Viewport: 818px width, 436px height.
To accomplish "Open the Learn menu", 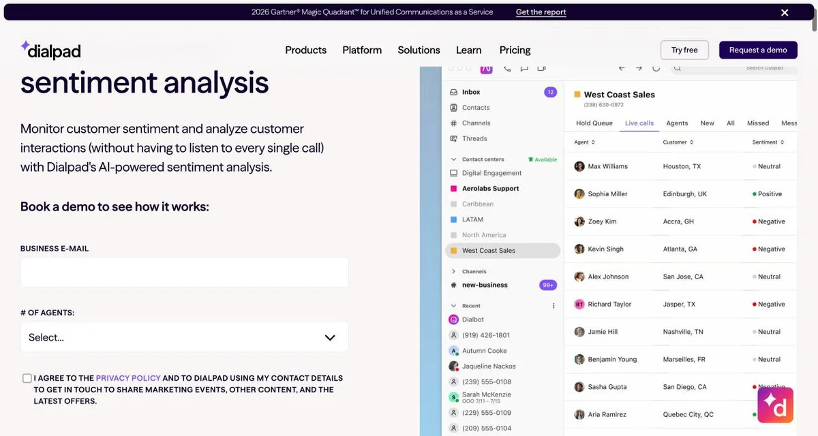I will coord(469,50).
